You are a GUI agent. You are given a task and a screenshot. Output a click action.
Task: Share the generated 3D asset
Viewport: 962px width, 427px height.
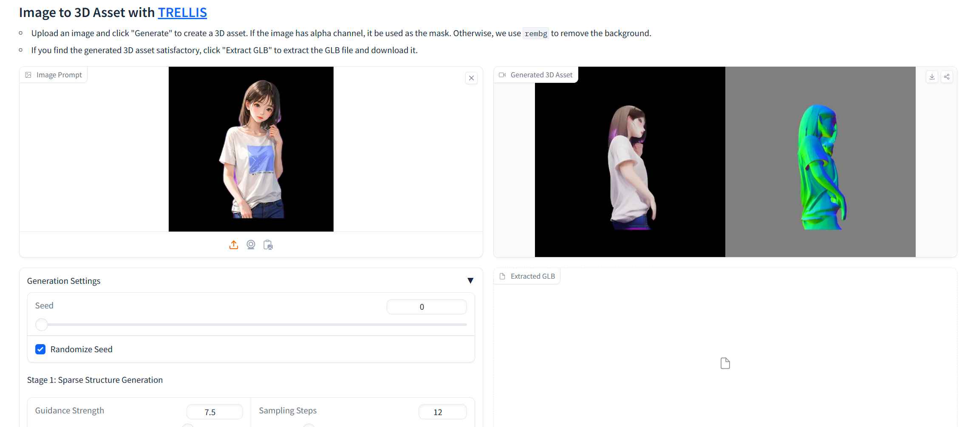tap(947, 76)
